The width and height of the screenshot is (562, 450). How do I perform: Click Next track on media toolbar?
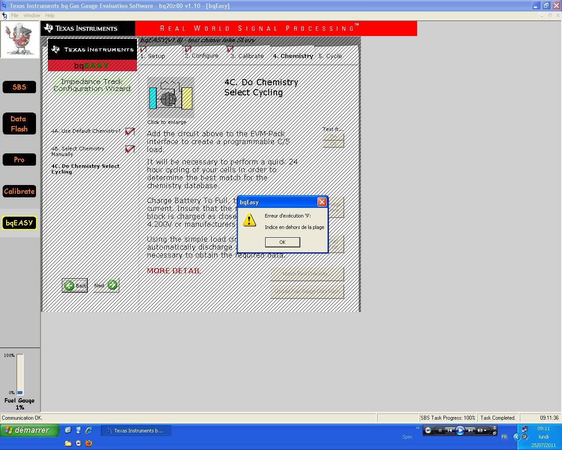coord(470,431)
